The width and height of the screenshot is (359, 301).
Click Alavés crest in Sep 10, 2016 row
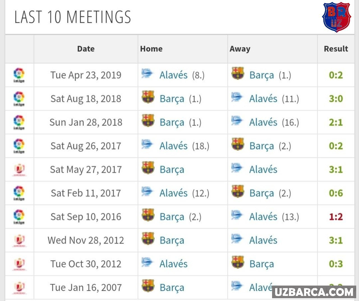(x=237, y=215)
